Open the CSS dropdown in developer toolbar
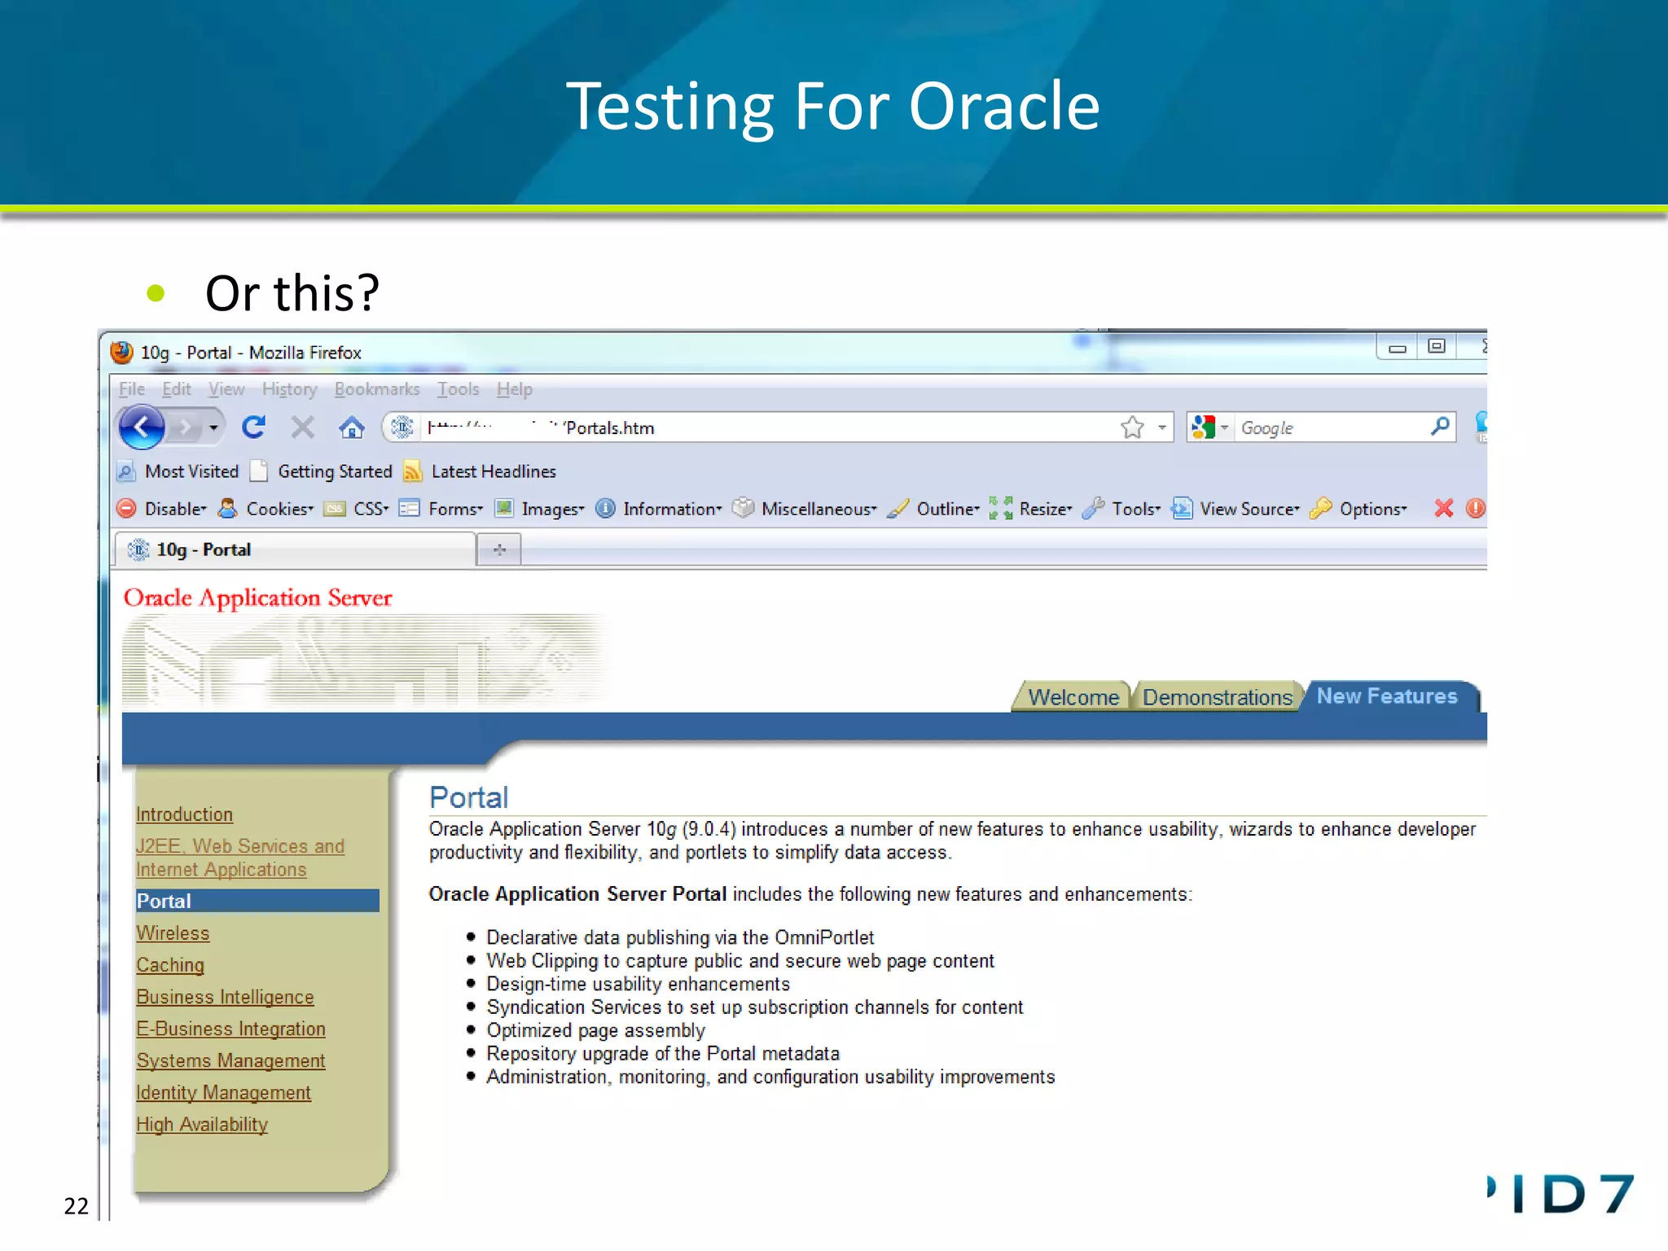Viewport: 1668px width, 1251px height. [357, 508]
